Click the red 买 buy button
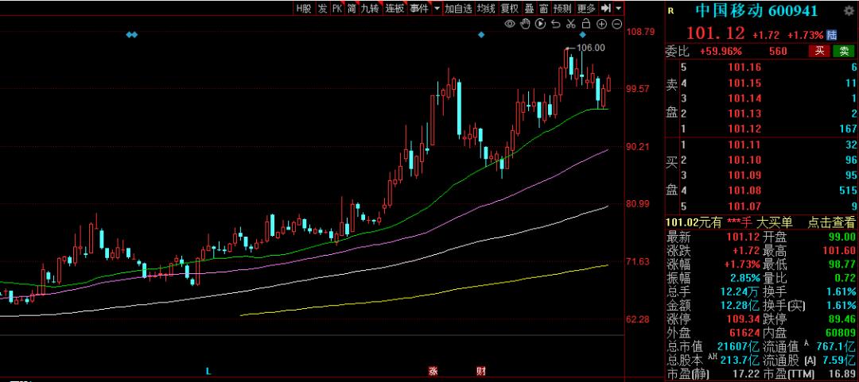859x382 pixels. 819,52
